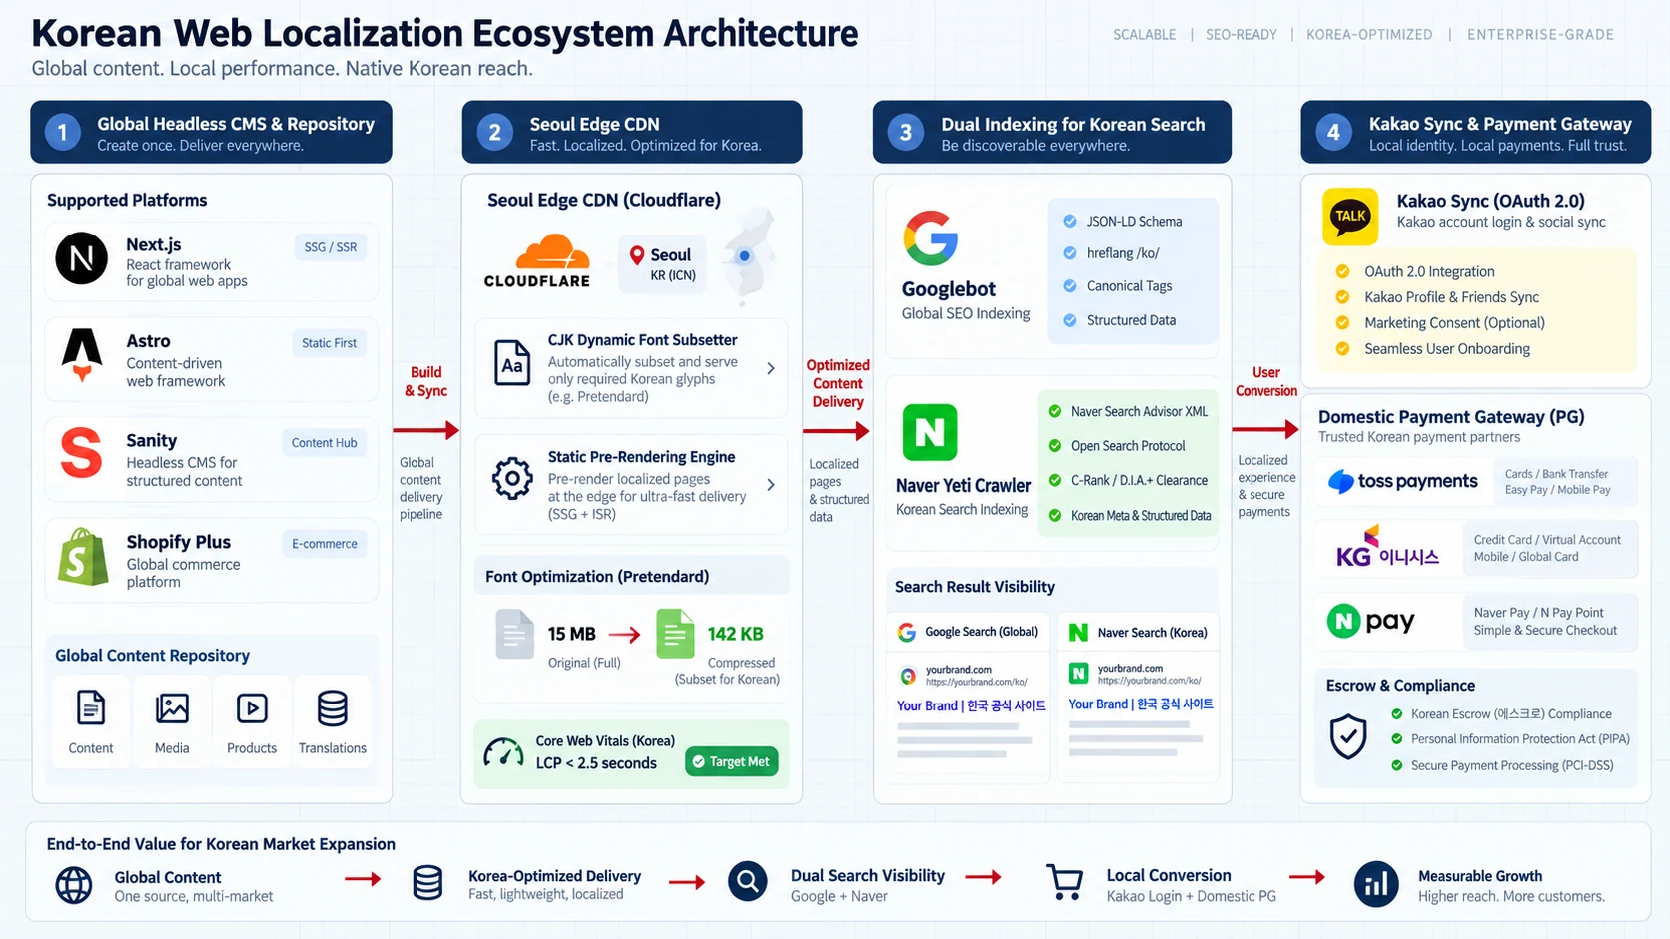Screen dimensions: 1670x939
Task: Click the Seoul KR (ICN) location chip
Action: [x=662, y=264]
